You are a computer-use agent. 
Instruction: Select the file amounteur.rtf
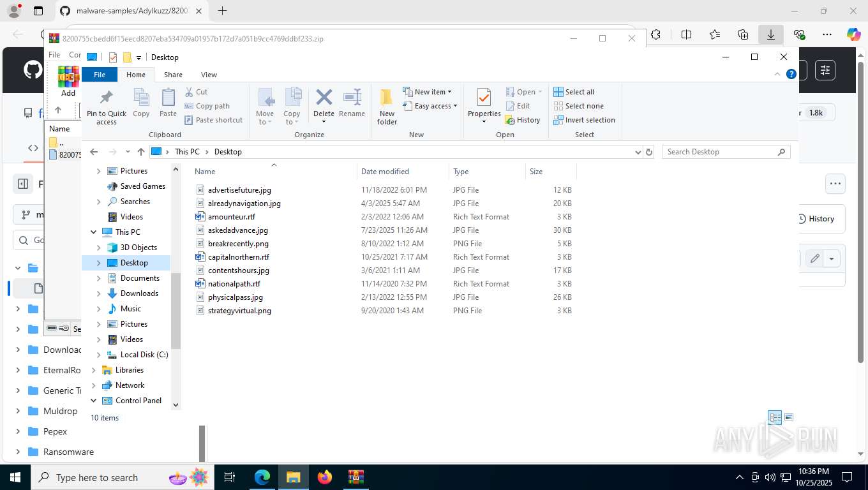231,217
